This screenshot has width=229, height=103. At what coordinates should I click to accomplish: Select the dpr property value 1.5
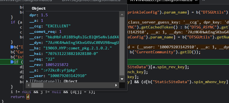pos(44,15)
